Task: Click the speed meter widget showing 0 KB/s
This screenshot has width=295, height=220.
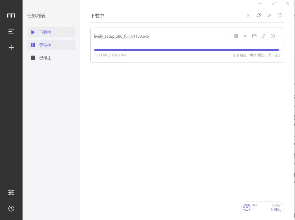Action: pyautogui.click(x=262, y=207)
